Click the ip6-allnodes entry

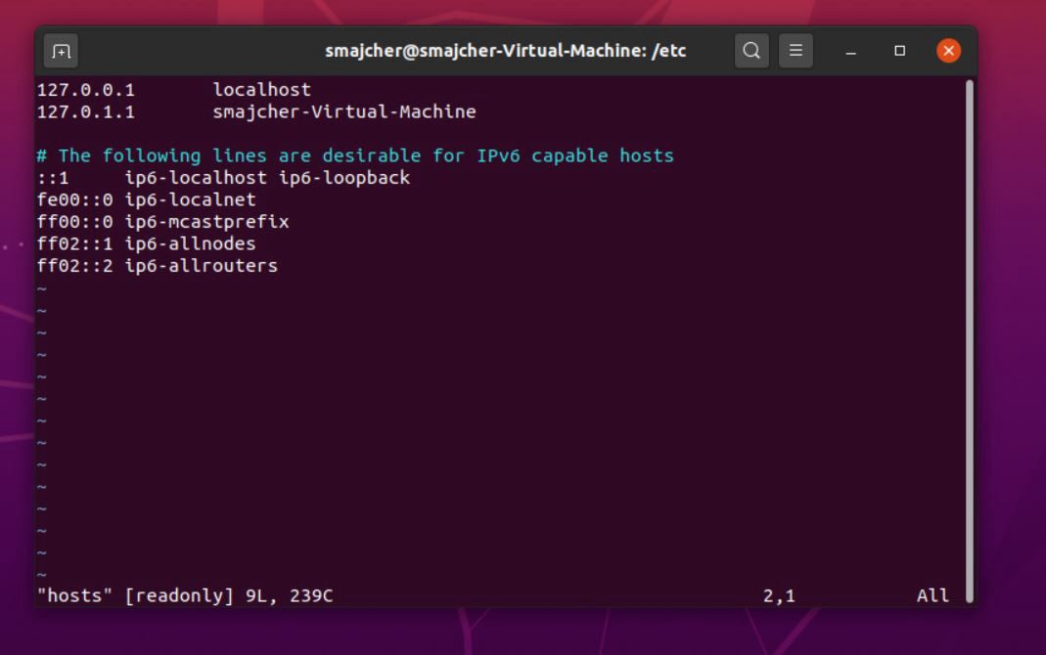190,243
